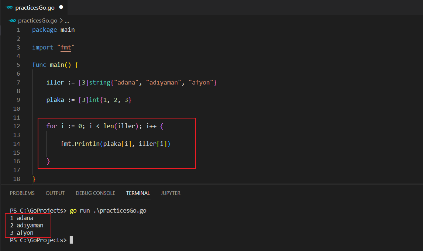Image resolution: width=423 pixels, height=251 pixels.
Task: Focus the terminal prompt cursor block
Action: (x=71, y=240)
